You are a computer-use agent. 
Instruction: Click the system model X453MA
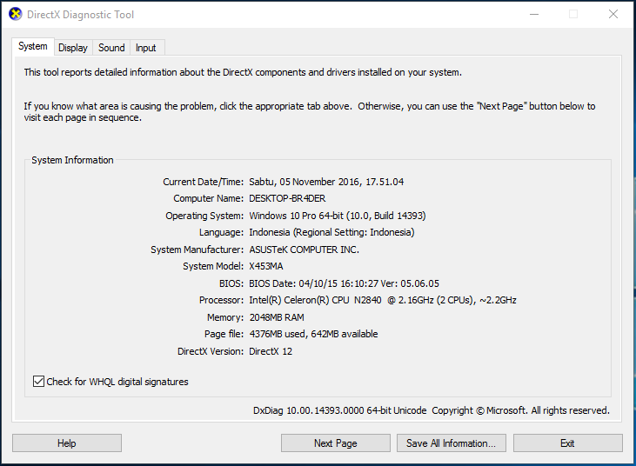tap(266, 266)
